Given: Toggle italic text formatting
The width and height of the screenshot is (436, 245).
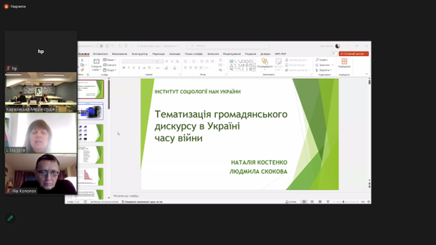Looking at the screenshot, I should [129, 68].
